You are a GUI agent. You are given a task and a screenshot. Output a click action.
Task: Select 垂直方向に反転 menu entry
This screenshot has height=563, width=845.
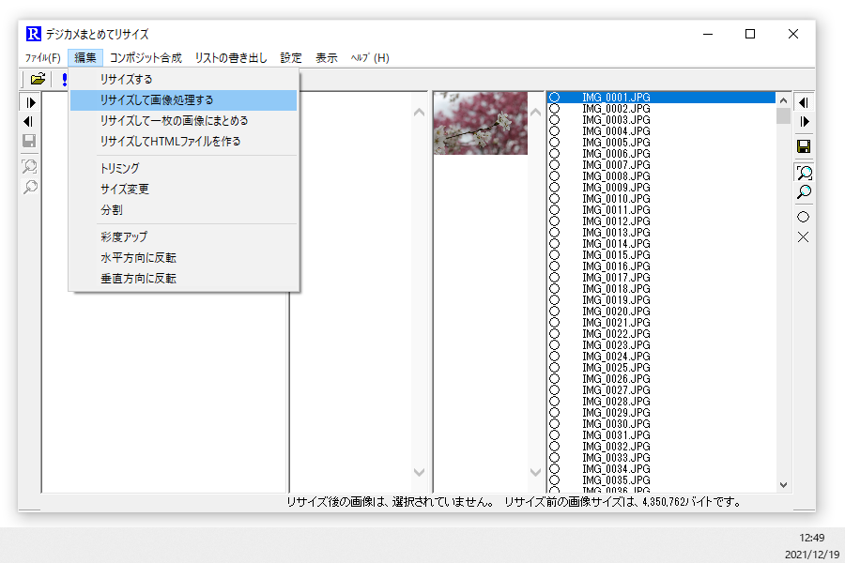183,279
